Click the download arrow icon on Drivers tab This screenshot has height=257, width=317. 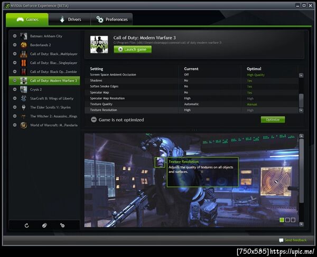[x=62, y=19]
